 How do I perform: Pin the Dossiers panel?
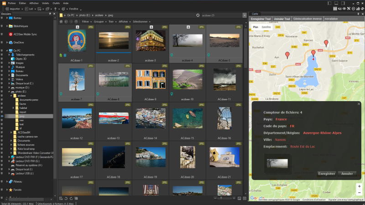point(50,14)
